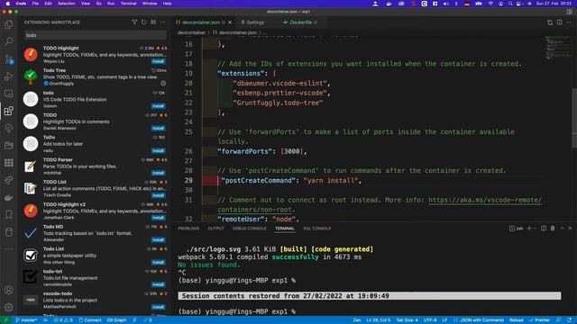Screen dimensions: 577x324
Task: Open the Docker whale view in activity bar
Action: click(8, 198)
